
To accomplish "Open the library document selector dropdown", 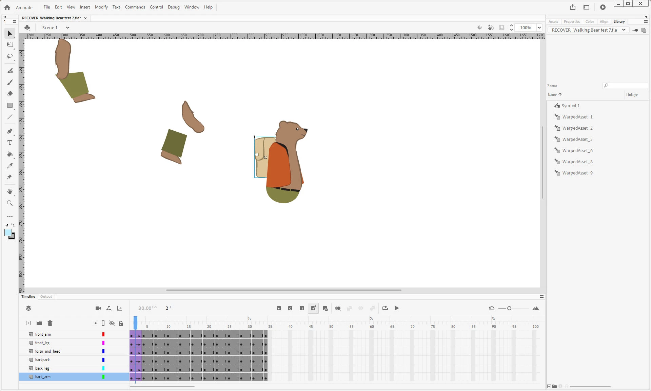I will pos(623,30).
